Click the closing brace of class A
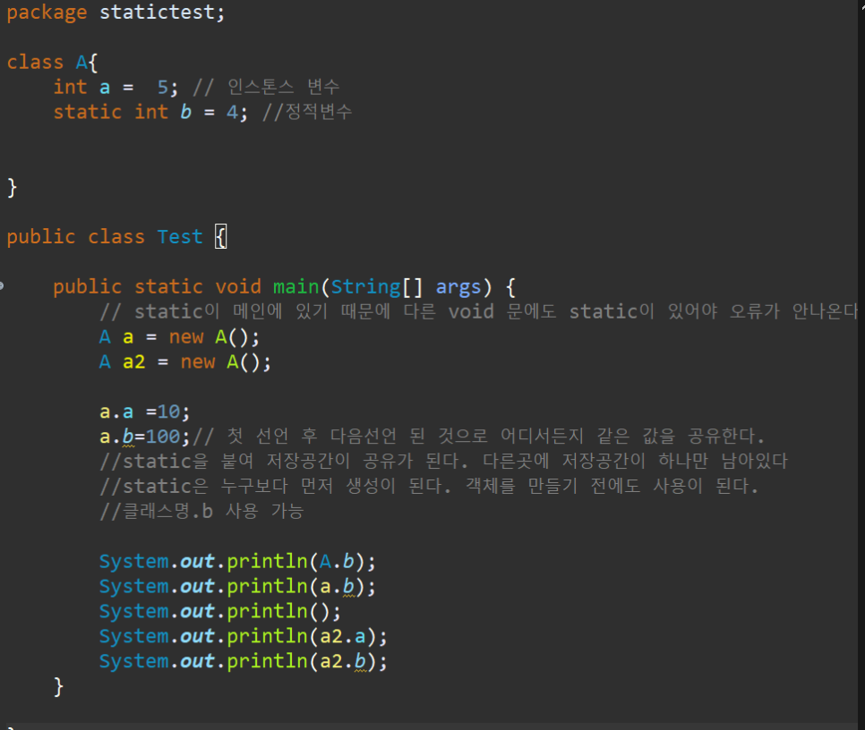The image size is (865, 730). (13, 187)
